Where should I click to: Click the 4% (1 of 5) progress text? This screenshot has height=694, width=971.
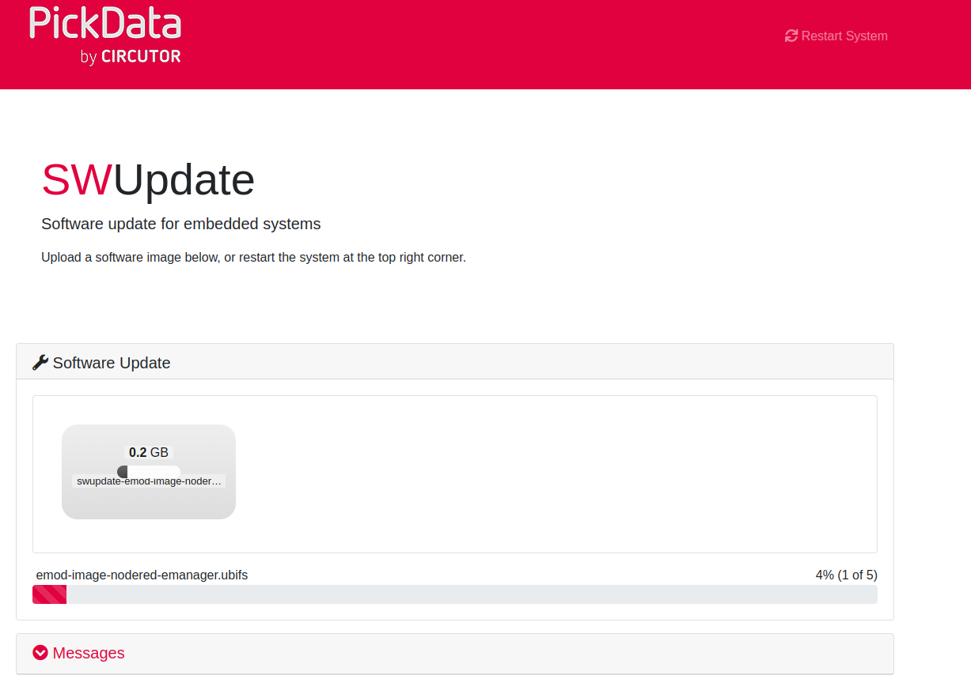846,575
